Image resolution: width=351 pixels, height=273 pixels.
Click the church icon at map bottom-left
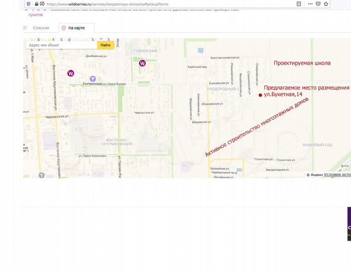(41, 175)
